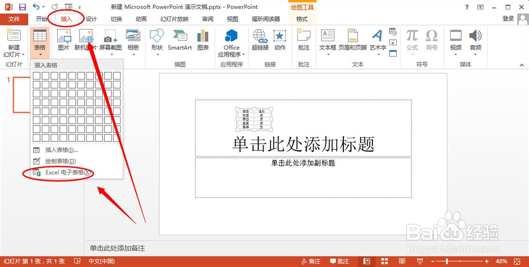Start slideshow from quick access toolbar icon

(x=68, y=7)
